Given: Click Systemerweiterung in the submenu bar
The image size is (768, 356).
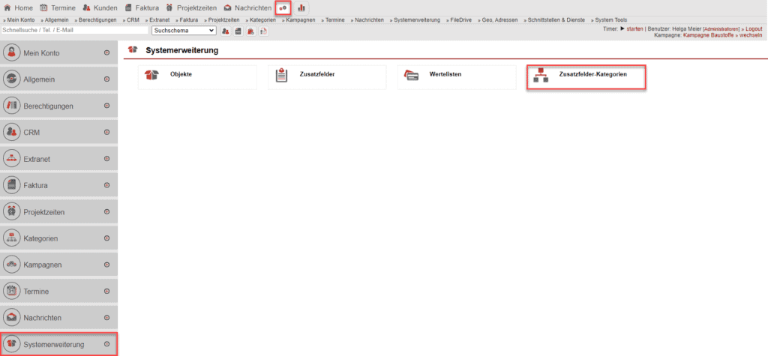Looking at the screenshot, I should (415, 20).
